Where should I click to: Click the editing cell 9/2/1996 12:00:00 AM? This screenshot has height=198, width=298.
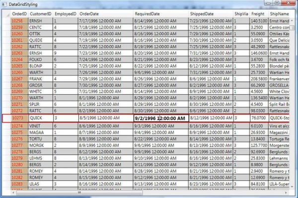coord(161,118)
